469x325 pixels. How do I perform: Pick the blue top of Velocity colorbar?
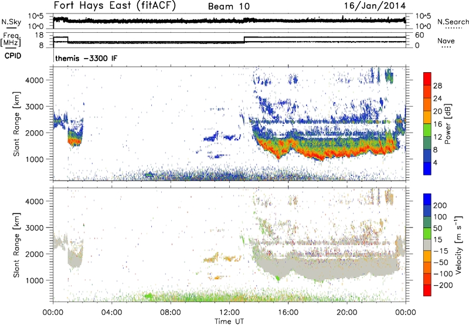427,199
